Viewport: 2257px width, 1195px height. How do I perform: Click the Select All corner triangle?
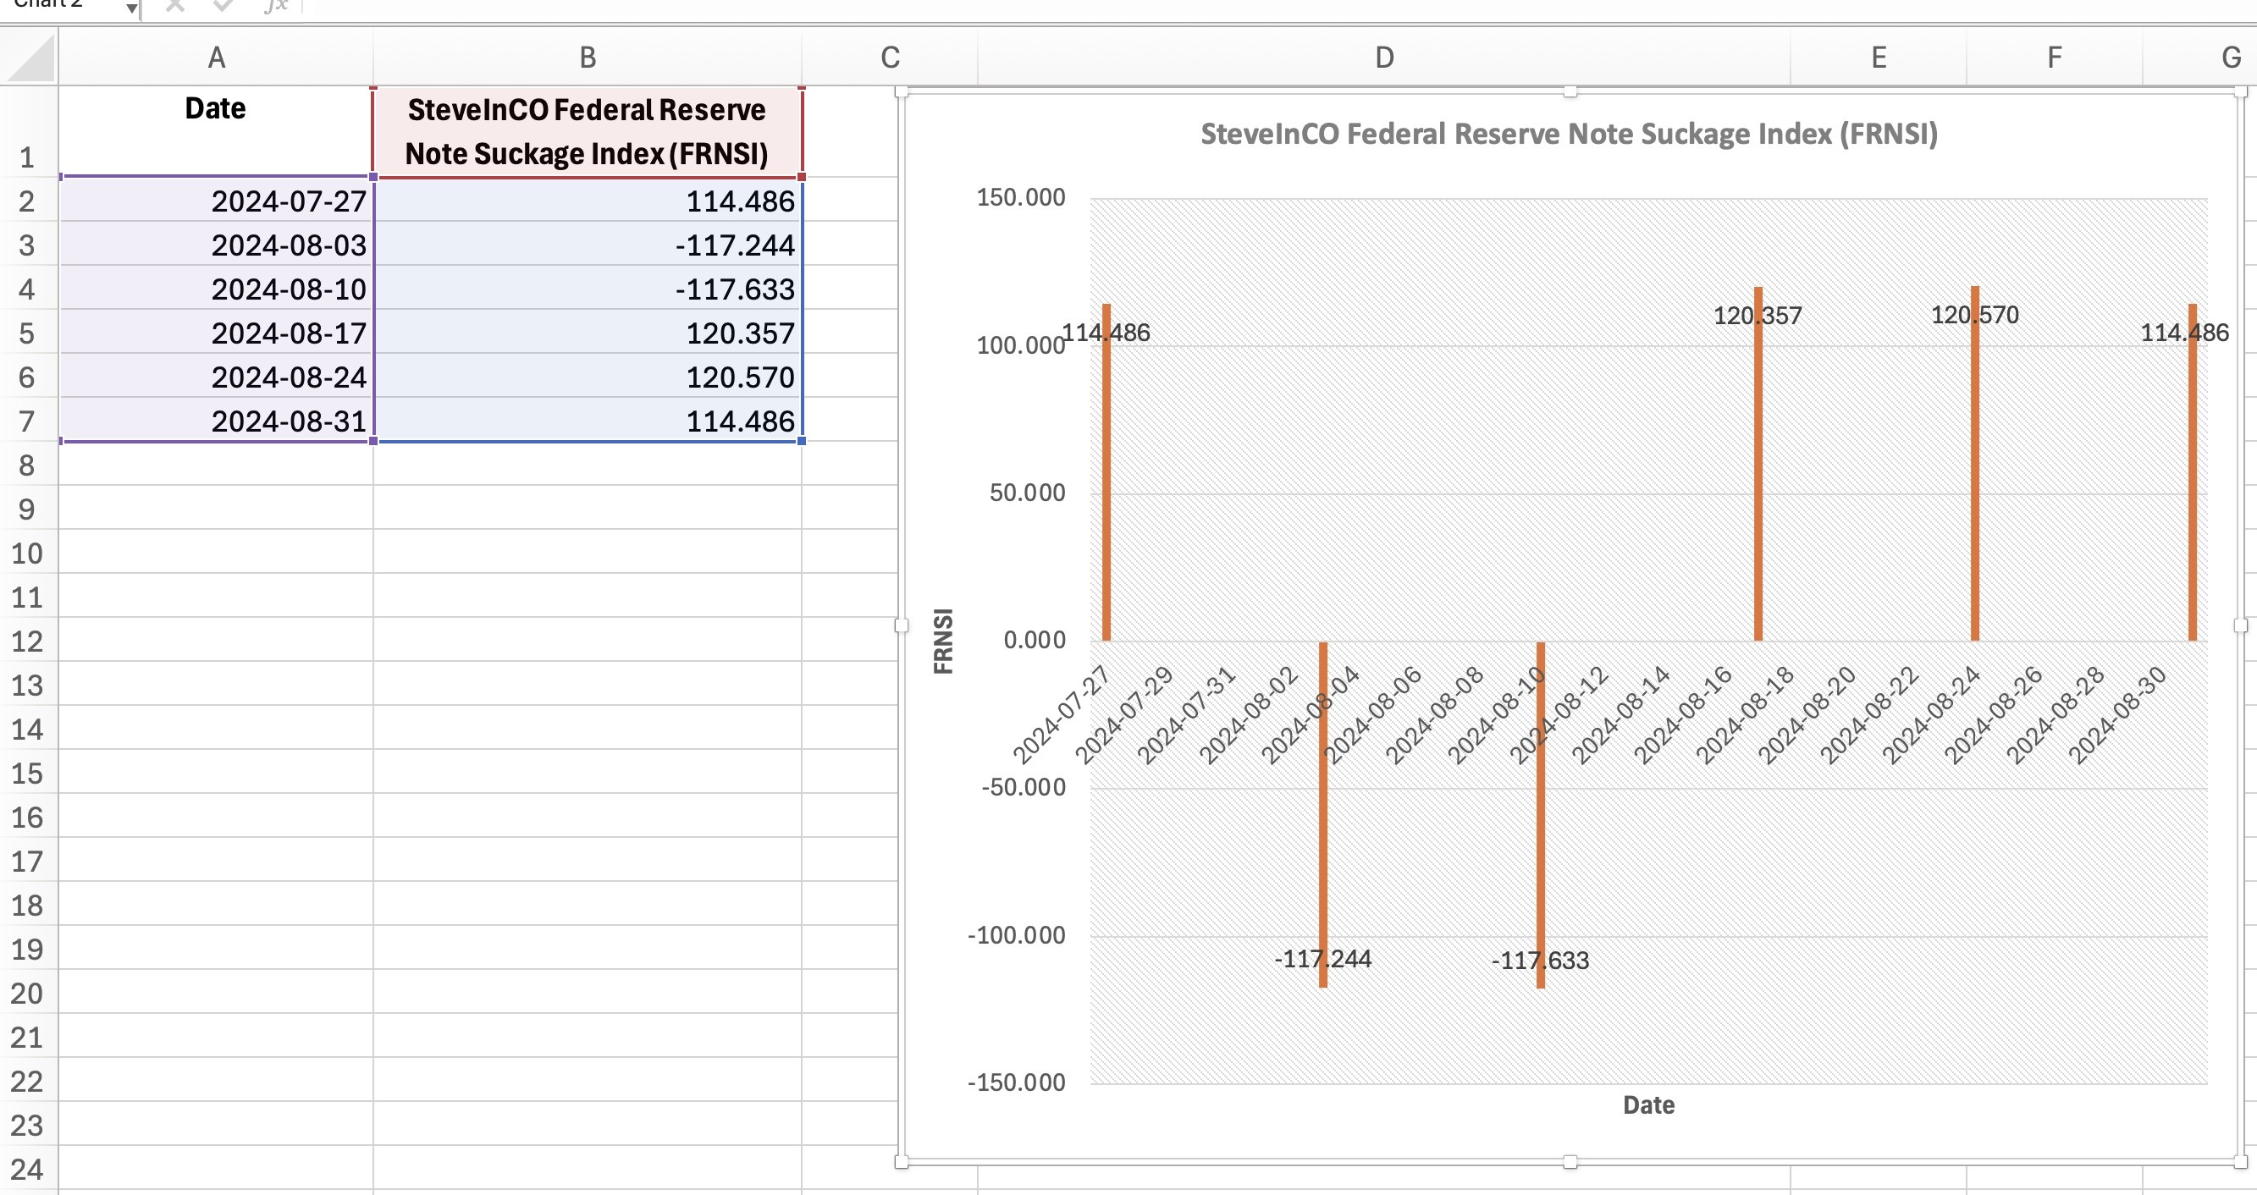point(30,58)
